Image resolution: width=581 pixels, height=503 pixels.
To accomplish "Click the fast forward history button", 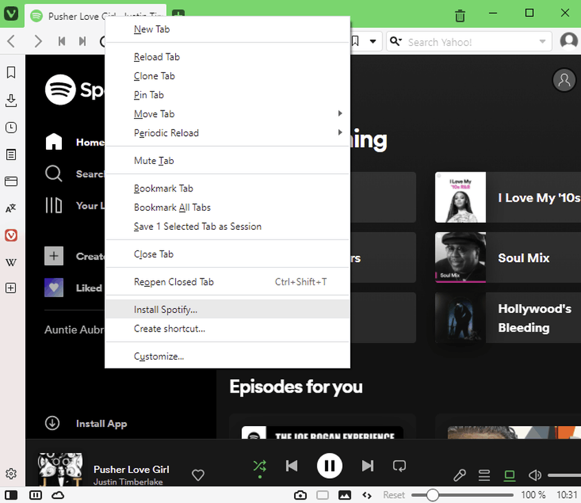I will pyautogui.click(x=82, y=41).
